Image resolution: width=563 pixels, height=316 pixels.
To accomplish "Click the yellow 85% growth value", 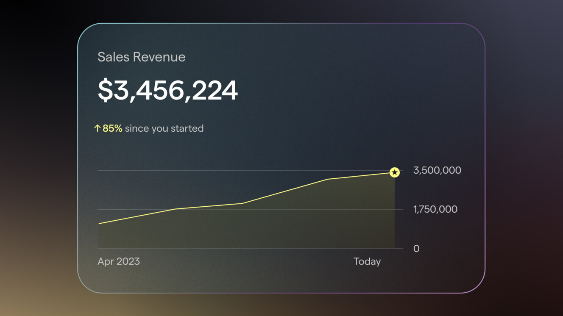I will [x=112, y=128].
